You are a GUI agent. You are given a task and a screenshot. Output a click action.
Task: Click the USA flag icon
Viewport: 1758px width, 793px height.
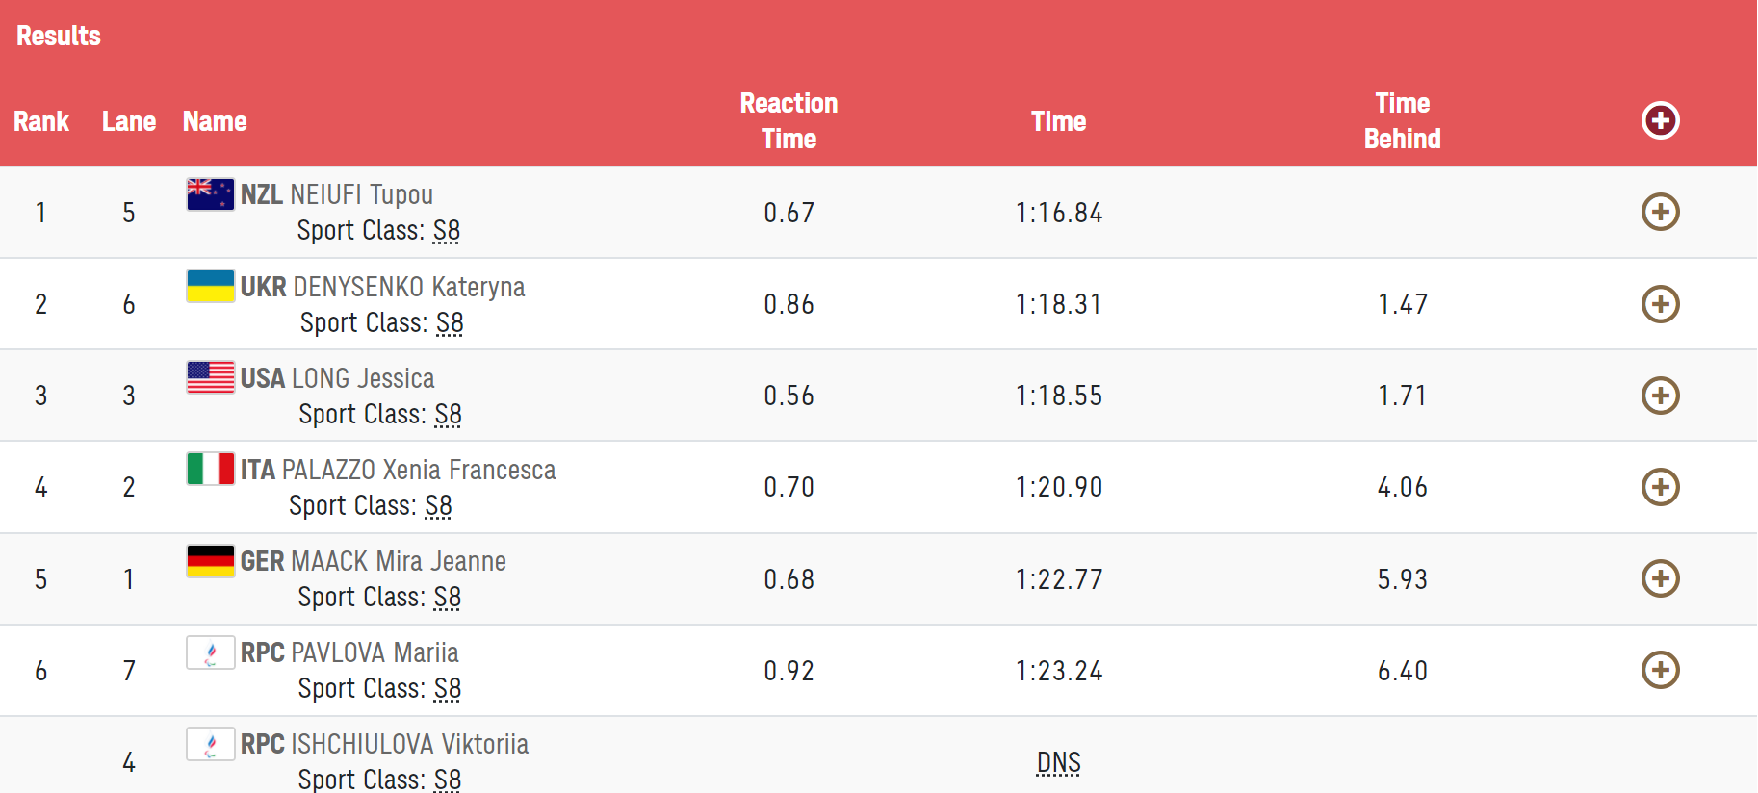(x=210, y=377)
